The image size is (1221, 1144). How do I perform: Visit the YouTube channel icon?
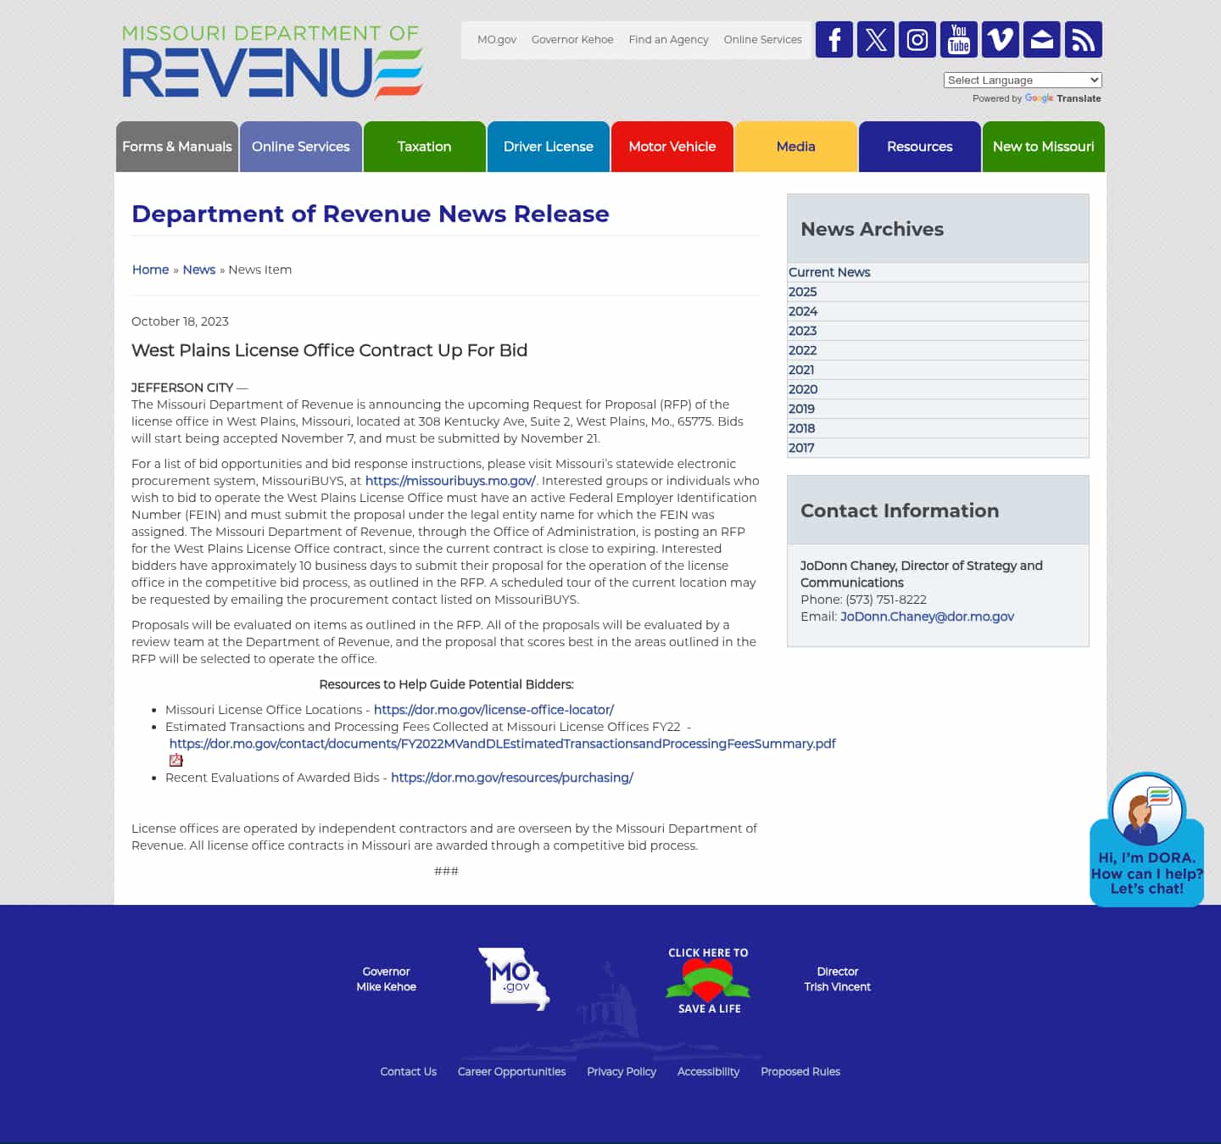click(x=959, y=39)
